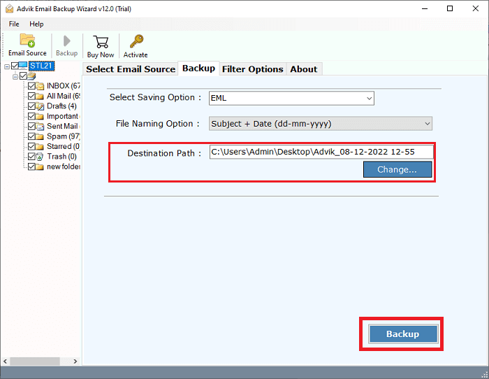
Task: Click the window resize grip corner
Action: tap(484, 375)
